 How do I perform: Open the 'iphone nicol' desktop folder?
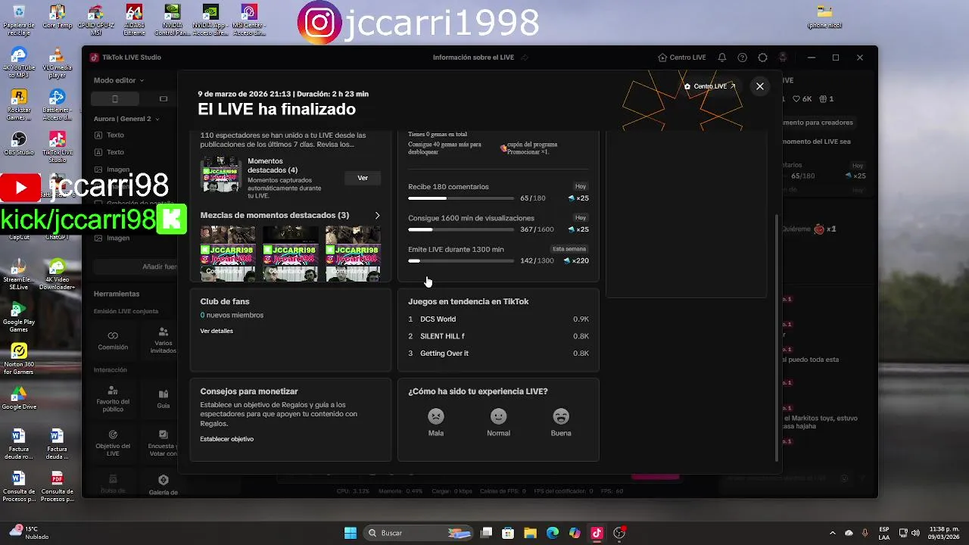(824, 17)
